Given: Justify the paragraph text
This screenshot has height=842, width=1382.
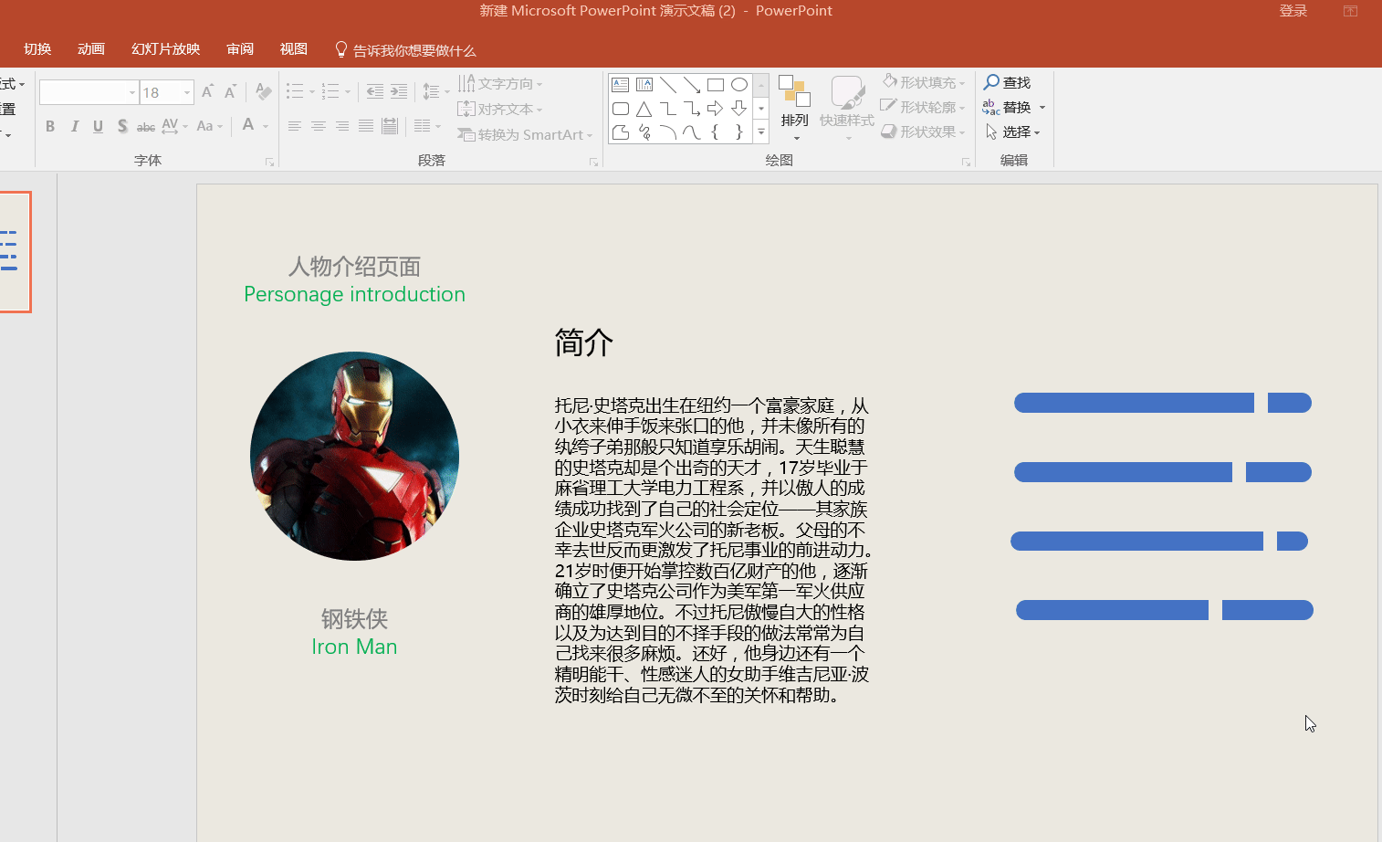Looking at the screenshot, I should [x=366, y=126].
